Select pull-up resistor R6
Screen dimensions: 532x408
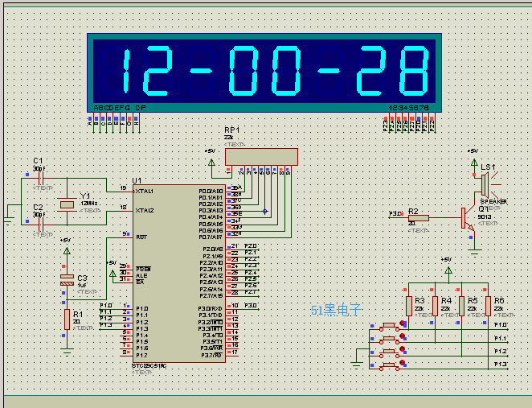488,306
